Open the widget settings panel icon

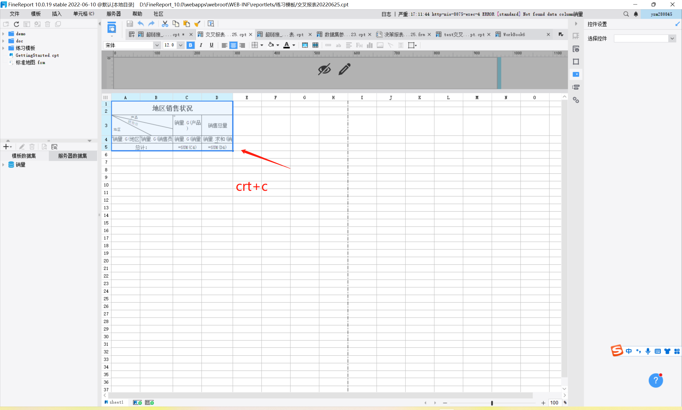pyautogui.click(x=576, y=74)
